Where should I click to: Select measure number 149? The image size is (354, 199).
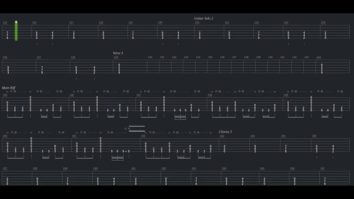[x=286, y=95]
